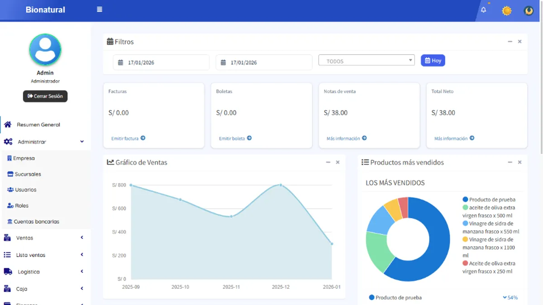Open the Usuarios management page
The height and width of the screenshot is (305, 543).
point(25,190)
